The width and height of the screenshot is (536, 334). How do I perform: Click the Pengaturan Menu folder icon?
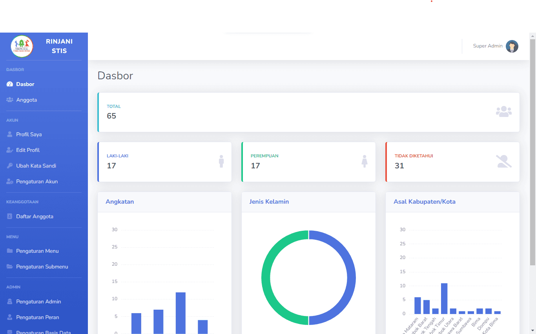(x=10, y=251)
